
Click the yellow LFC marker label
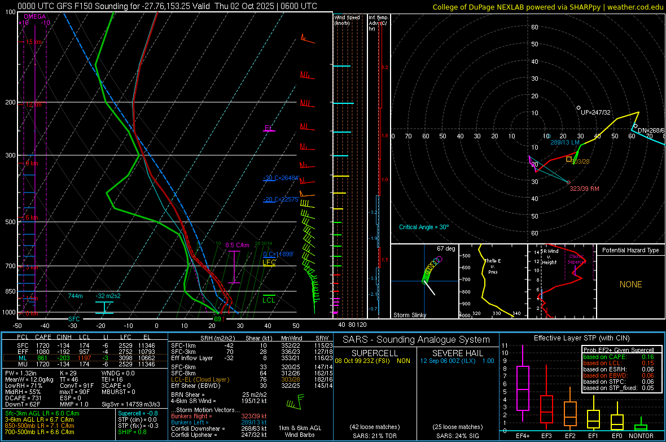click(269, 262)
